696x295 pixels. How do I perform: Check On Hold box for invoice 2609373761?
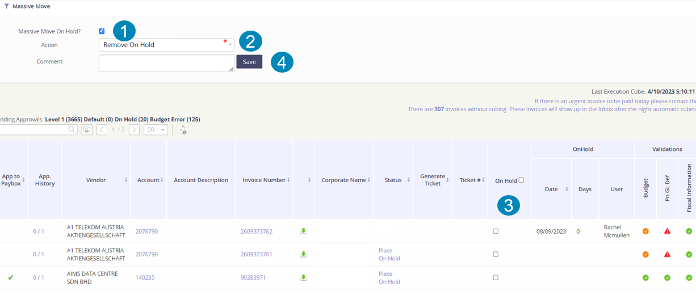pyautogui.click(x=496, y=254)
